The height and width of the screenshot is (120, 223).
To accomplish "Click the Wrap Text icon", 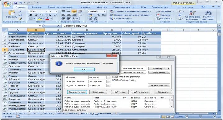I will point(80,12).
